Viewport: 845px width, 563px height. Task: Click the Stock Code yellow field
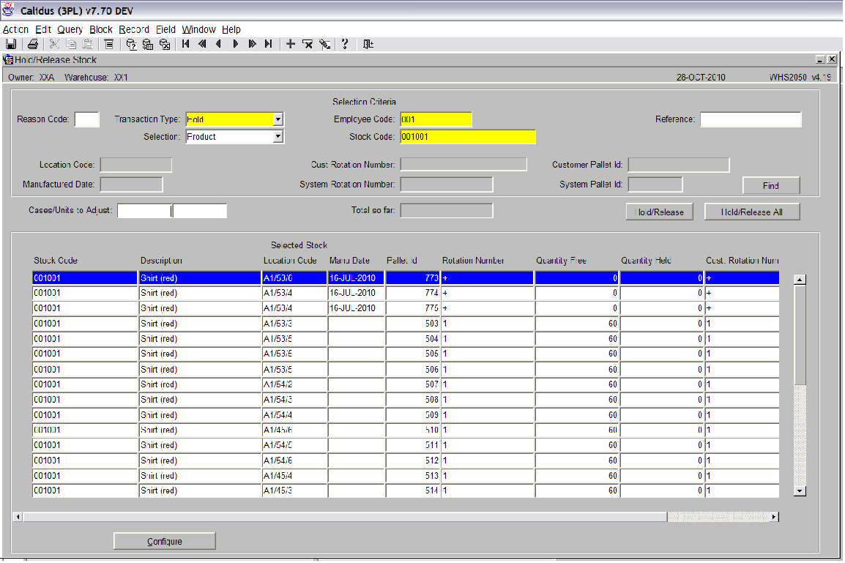click(468, 137)
